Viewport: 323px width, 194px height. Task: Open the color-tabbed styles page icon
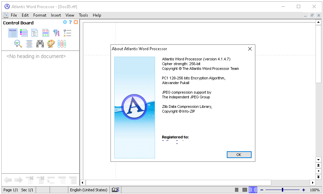point(24,33)
